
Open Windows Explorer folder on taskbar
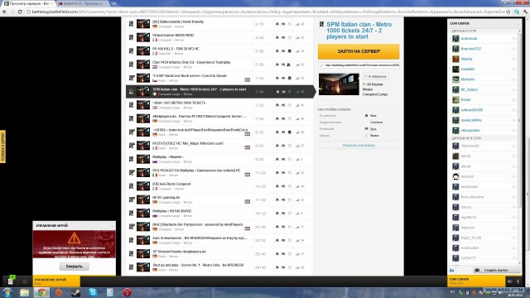click(24, 292)
